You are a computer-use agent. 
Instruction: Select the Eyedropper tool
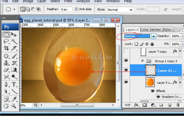pyautogui.click(x=14, y=99)
